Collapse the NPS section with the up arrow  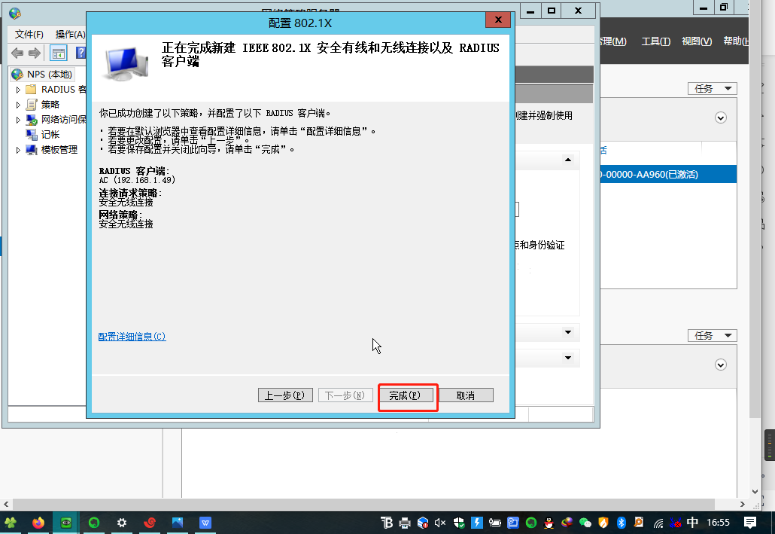click(568, 160)
